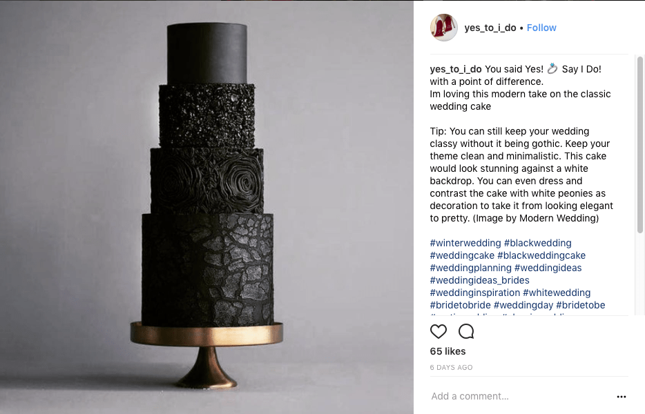Open the #weddingideas_brides hashtag
Image resolution: width=645 pixels, height=414 pixels.
pos(480,280)
